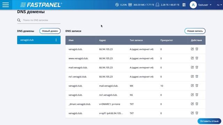Delete the v=spf1 TXT record
The width and height of the screenshot is (223, 125).
tap(197, 113)
